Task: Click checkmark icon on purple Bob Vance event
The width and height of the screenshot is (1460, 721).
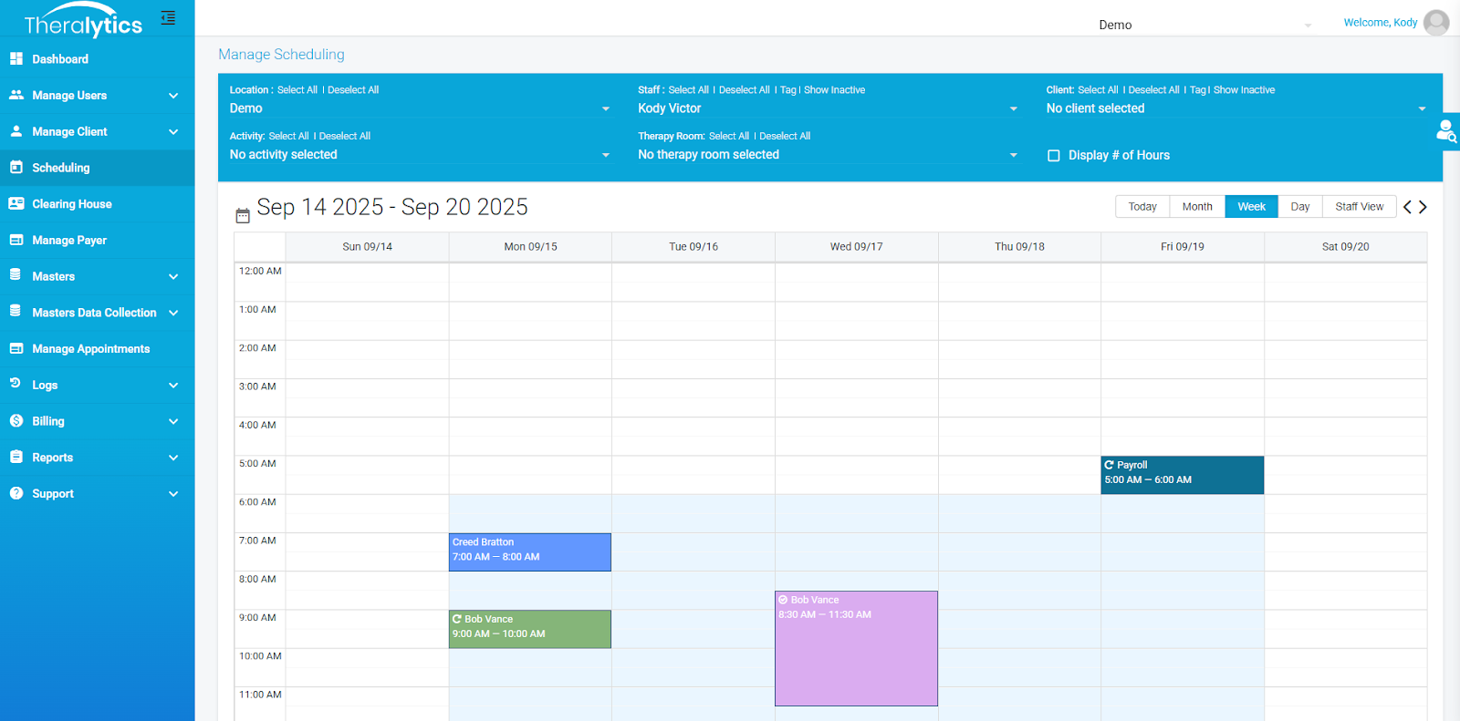Action: tap(783, 600)
